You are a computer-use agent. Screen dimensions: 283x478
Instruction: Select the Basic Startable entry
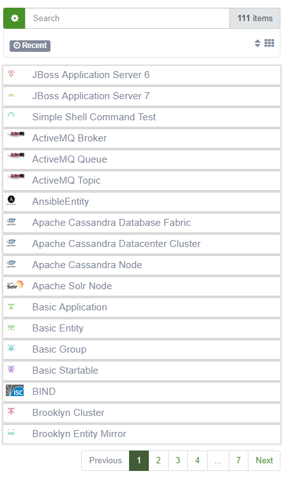click(x=142, y=370)
